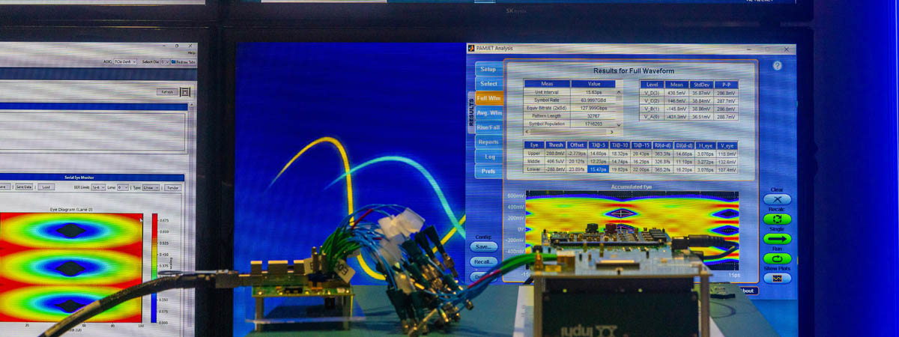Click the Eye Diagram (Lane 0) heat map

click(x=71, y=268)
